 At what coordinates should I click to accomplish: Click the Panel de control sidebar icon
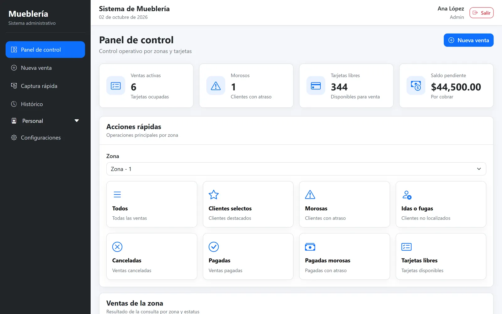pyautogui.click(x=14, y=50)
